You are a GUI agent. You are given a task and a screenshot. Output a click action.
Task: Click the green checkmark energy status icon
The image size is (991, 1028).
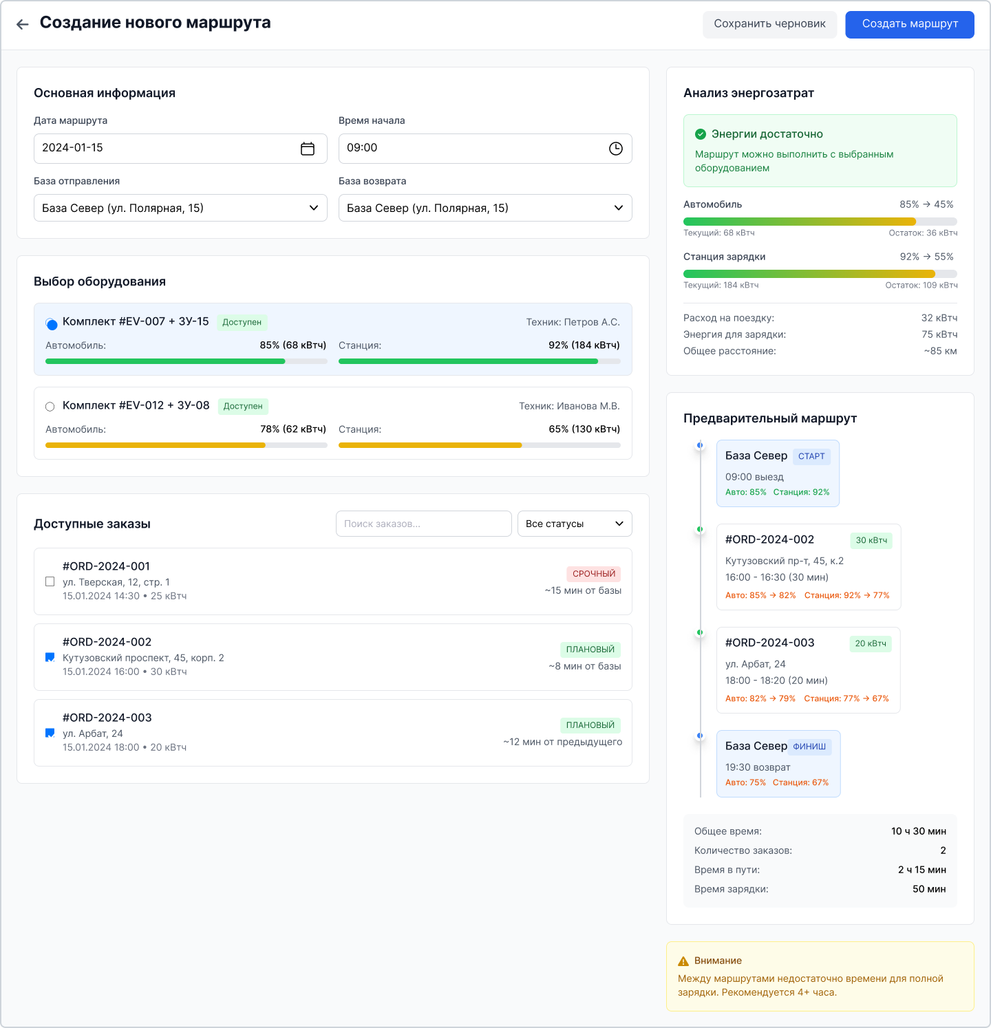(x=701, y=134)
